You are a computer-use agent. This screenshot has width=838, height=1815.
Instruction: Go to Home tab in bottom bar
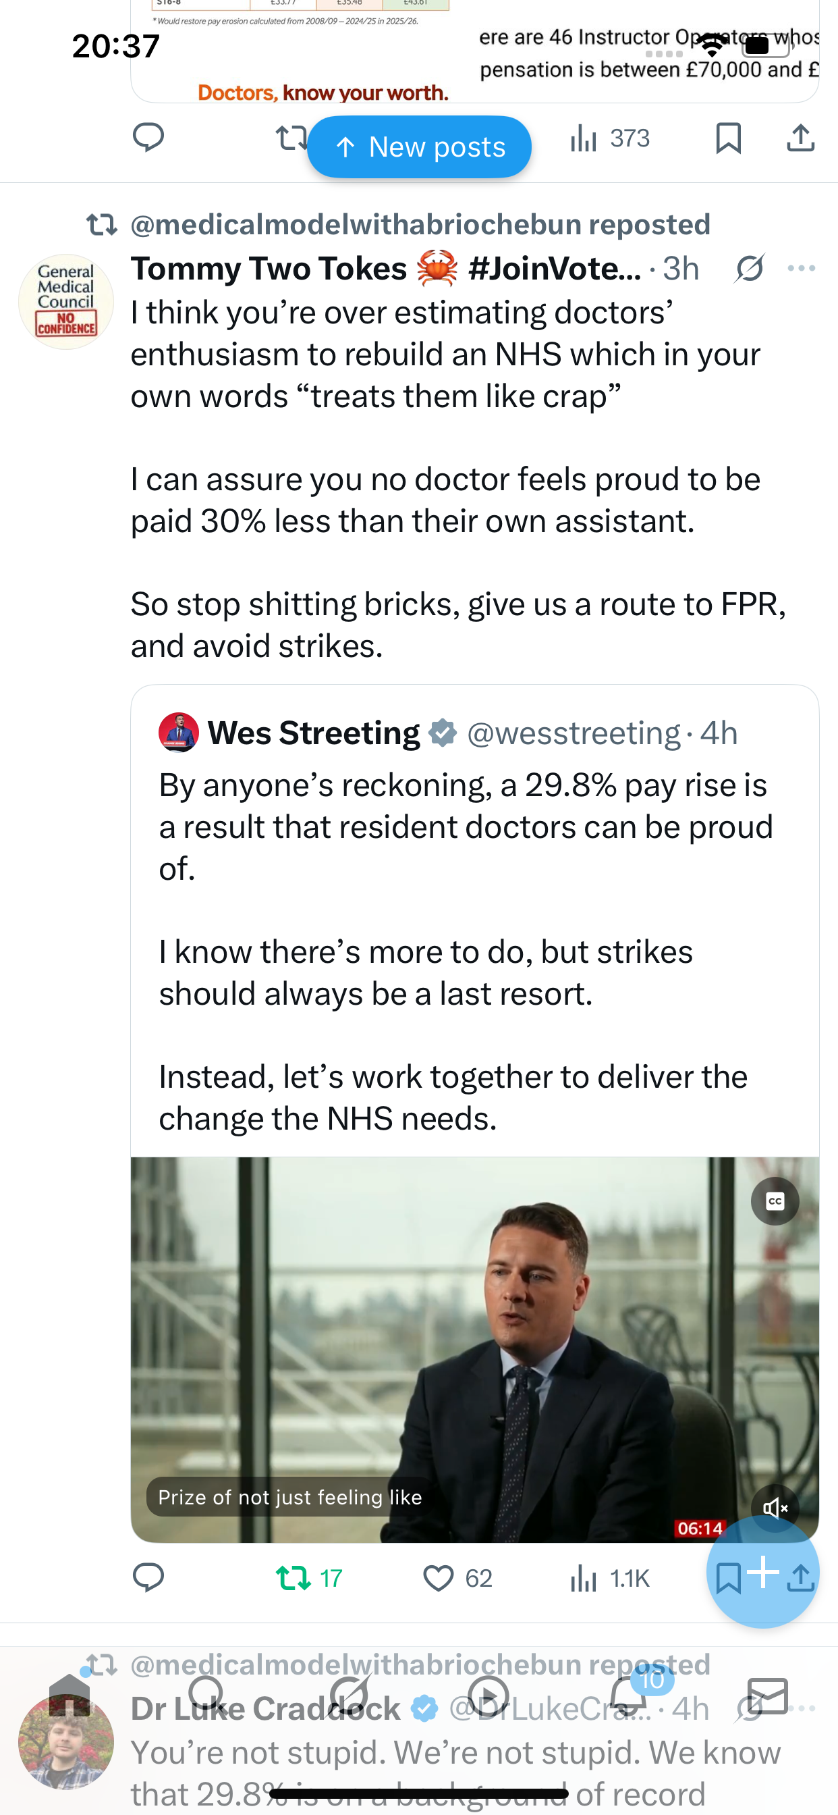pyautogui.click(x=69, y=1695)
